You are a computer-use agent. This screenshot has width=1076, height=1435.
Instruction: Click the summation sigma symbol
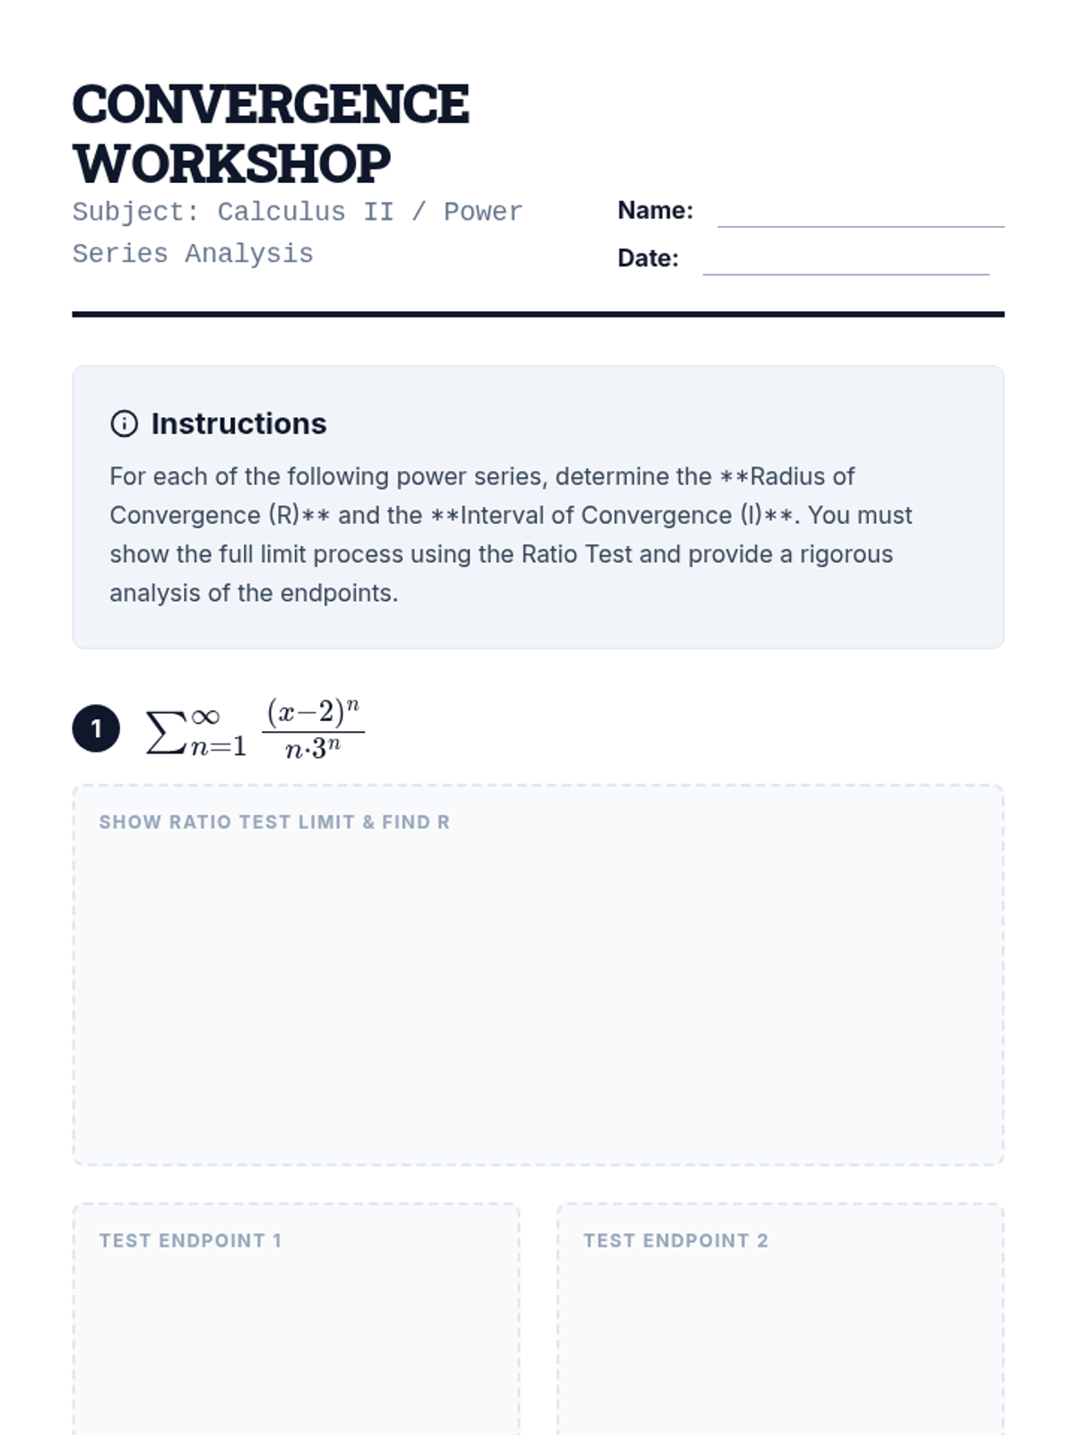166,732
